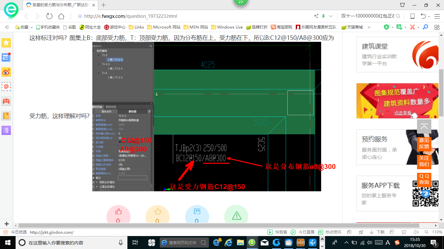The image size is (444, 249).
Task: Click the yellow star favorites sidebar icon
Action: click(x=6, y=42)
